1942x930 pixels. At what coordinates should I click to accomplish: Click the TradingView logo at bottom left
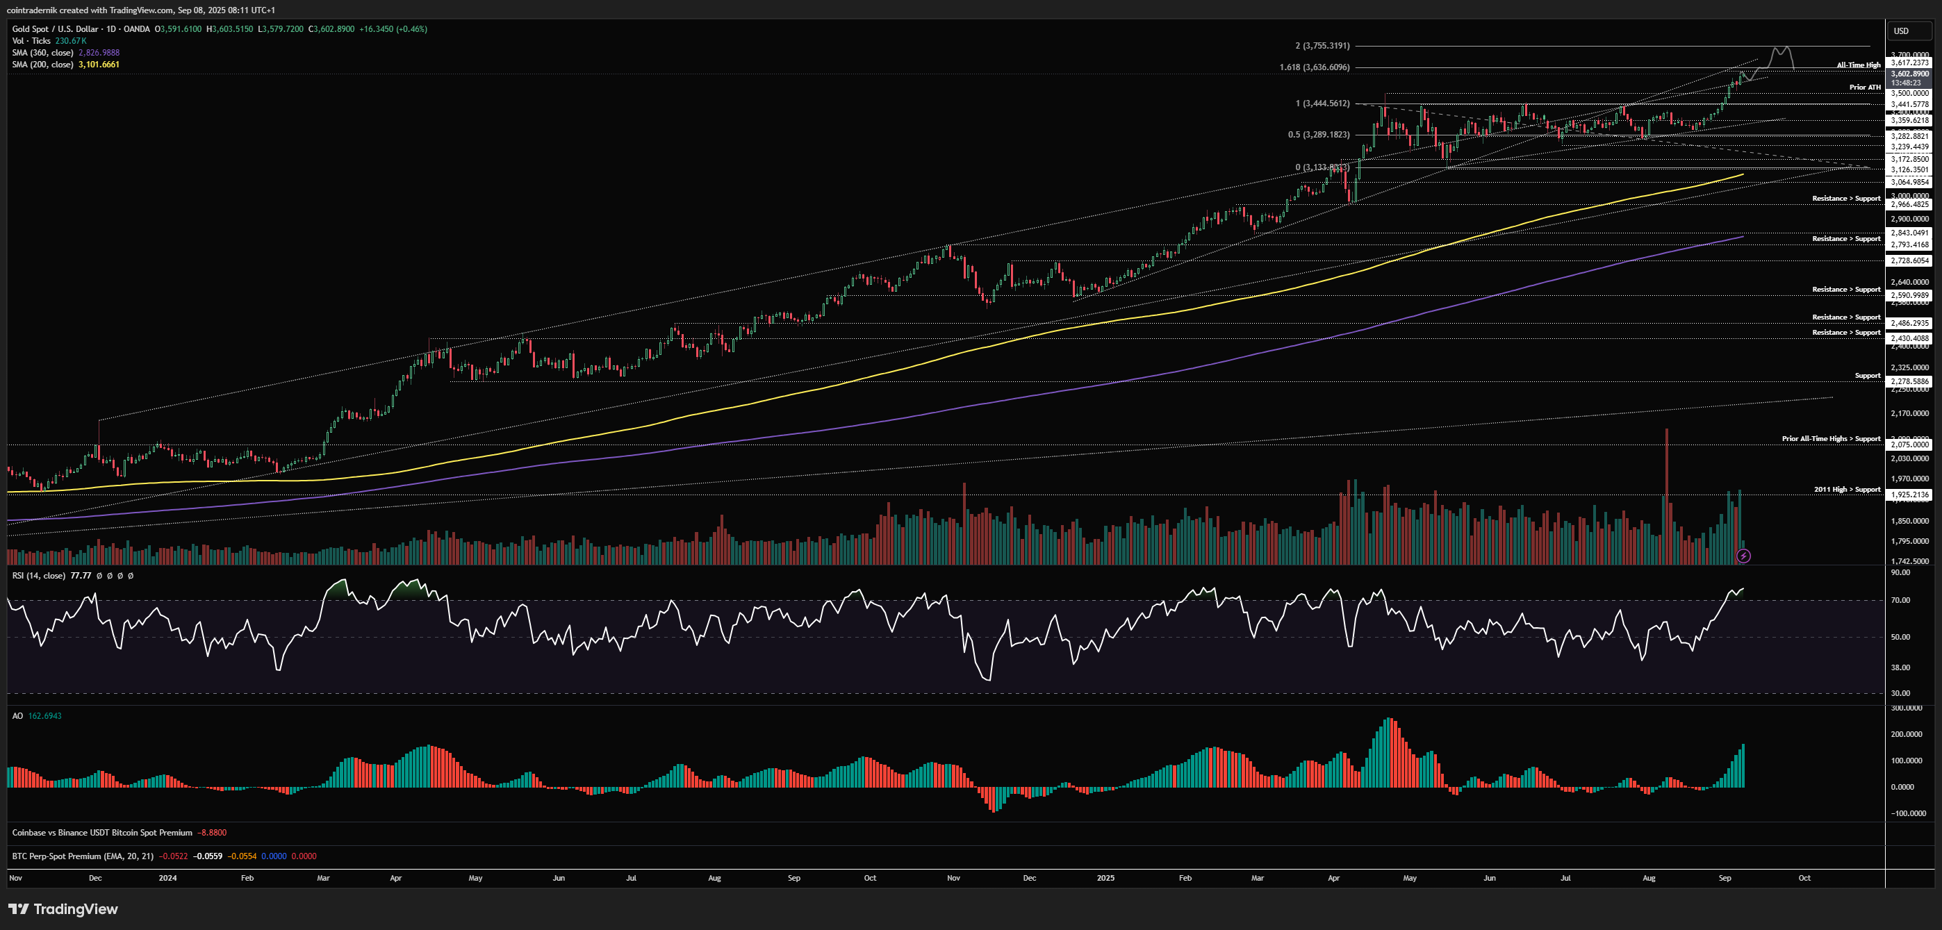pyautogui.click(x=63, y=909)
